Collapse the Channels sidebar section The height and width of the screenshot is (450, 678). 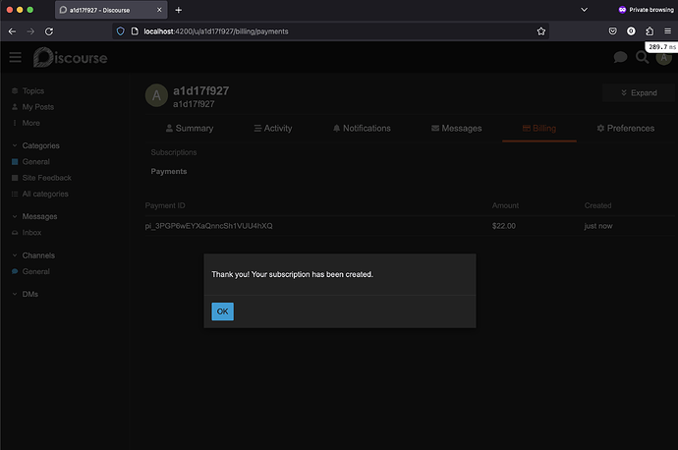[33, 255]
